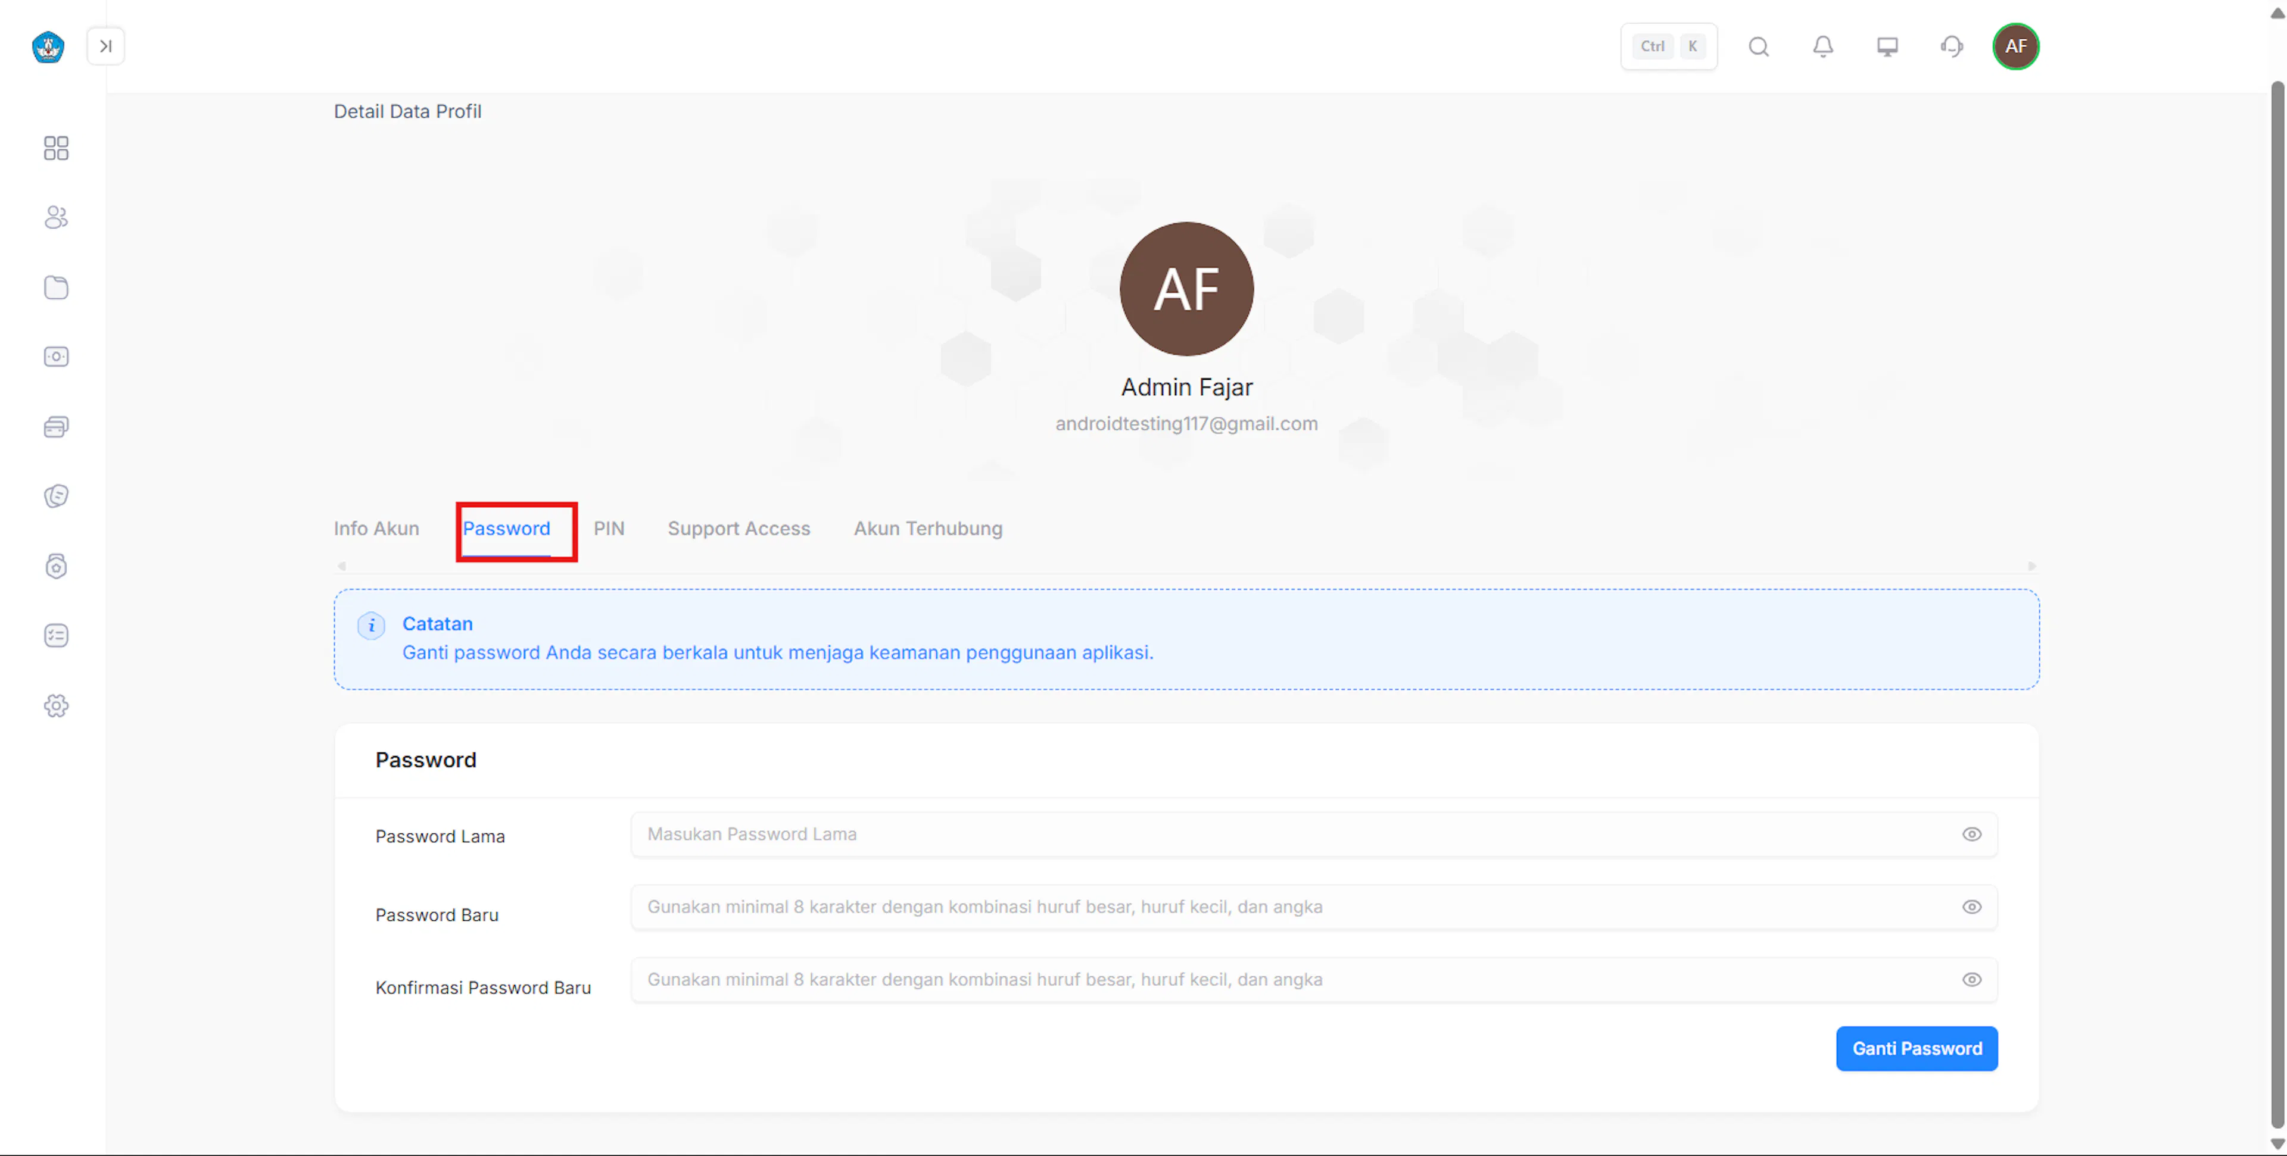Show Password Baru with eye icon

[1971, 908]
